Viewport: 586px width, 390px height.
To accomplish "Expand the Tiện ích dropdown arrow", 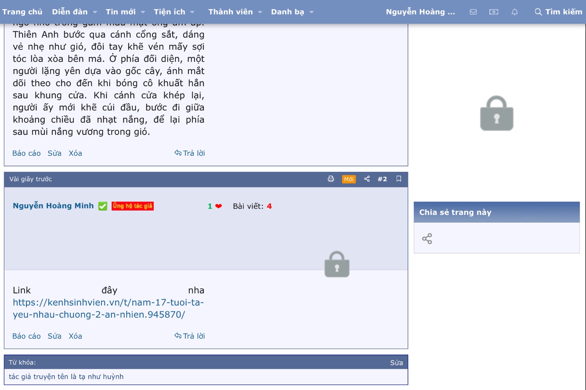I will coord(192,12).
